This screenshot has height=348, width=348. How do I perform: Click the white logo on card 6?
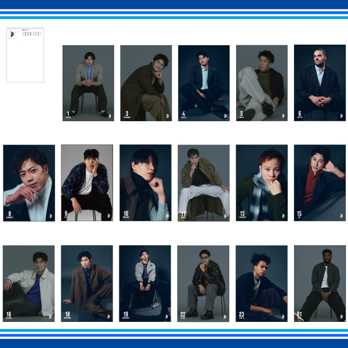click(x=341, y=116)
